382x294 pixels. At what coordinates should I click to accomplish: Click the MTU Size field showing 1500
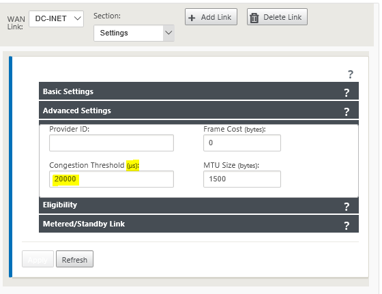(242, 179)
